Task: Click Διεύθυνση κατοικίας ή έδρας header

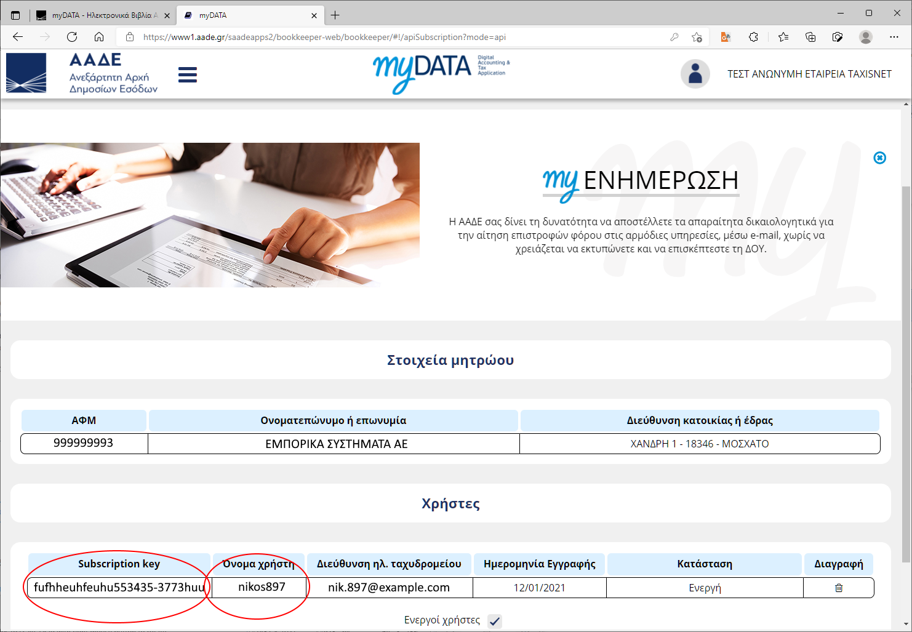Action: 700,420
